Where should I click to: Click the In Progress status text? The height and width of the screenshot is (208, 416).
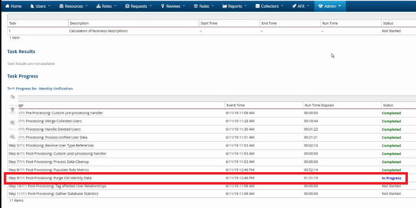pos(391,178)
